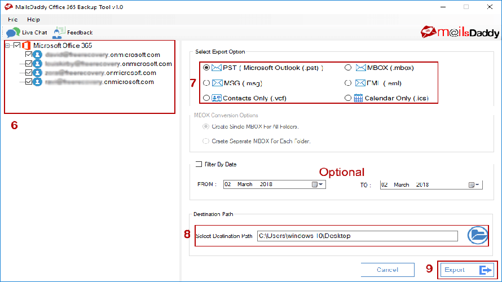The height and width of the screenshot is (282, 502).
Task: Close the MailsDaddy Backup Tool window
Action: tap(490, 7)
